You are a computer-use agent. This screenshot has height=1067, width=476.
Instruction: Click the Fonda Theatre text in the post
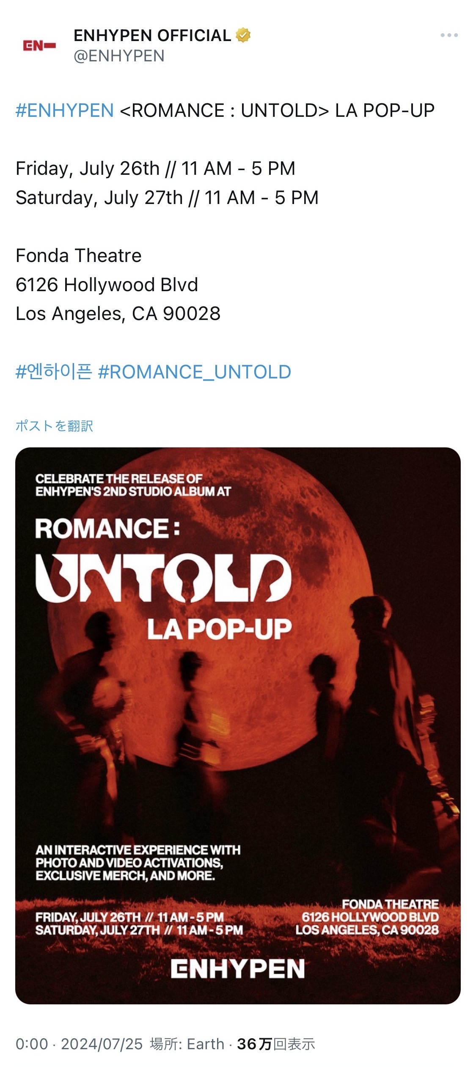coord(79,256)
